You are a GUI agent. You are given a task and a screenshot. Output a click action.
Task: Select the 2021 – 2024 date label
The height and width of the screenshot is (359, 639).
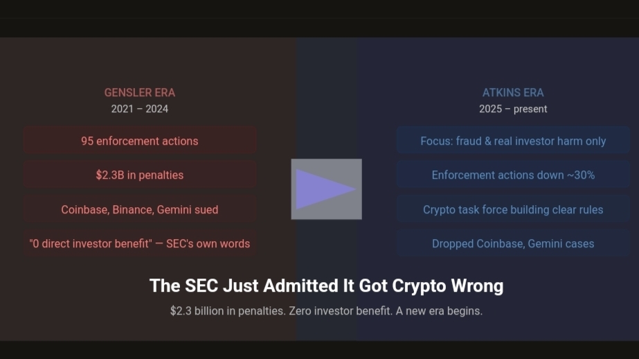coord(140,109)
